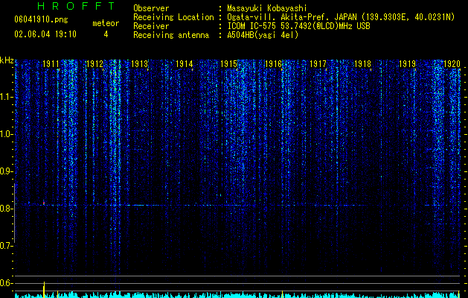Click the 1918 time marker
The width and height of the screenshot is (468, 298).
click(362, 64)
